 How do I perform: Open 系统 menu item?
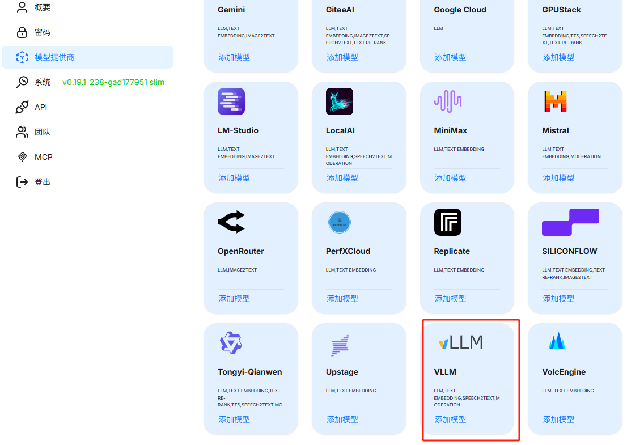tap(87, 82)
